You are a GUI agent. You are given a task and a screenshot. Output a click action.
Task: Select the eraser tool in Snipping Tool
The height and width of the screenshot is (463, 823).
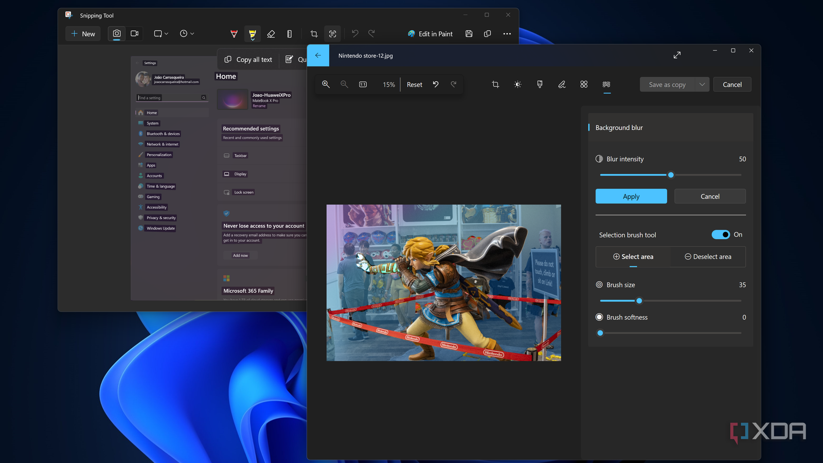[x=271, y=34]
